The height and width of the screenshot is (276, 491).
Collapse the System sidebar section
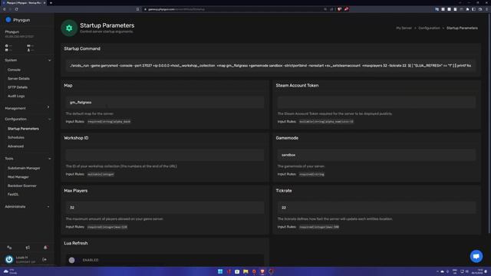27,60
